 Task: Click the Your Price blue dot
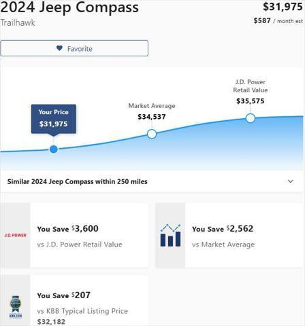[54, 149]
